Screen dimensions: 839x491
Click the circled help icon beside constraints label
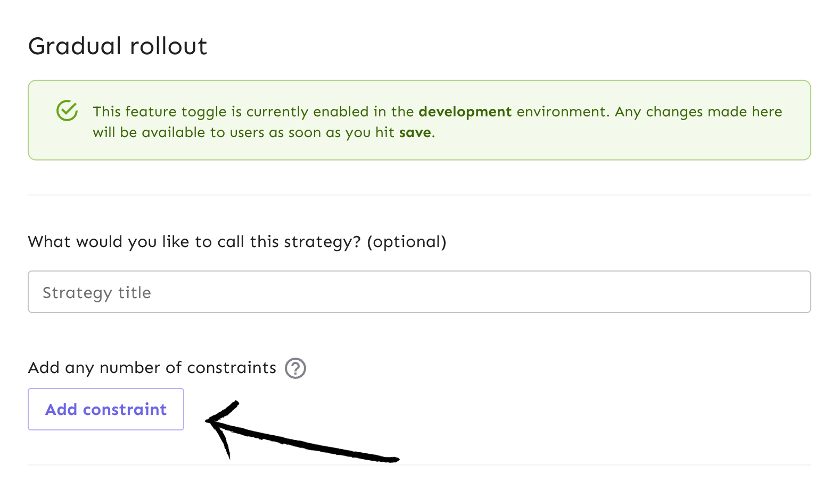point(296,368)
